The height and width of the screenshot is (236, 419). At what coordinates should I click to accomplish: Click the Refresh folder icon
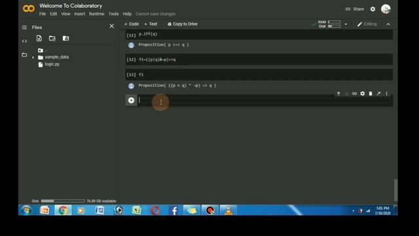tap(52, 38)
